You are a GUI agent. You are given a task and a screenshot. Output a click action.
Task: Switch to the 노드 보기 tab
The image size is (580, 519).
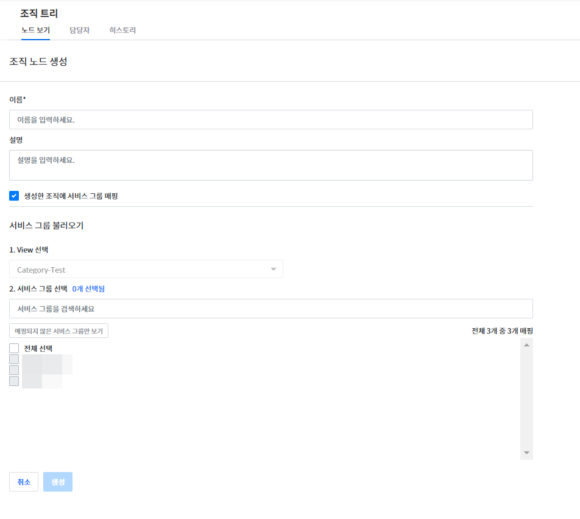[x=35, y=30]
